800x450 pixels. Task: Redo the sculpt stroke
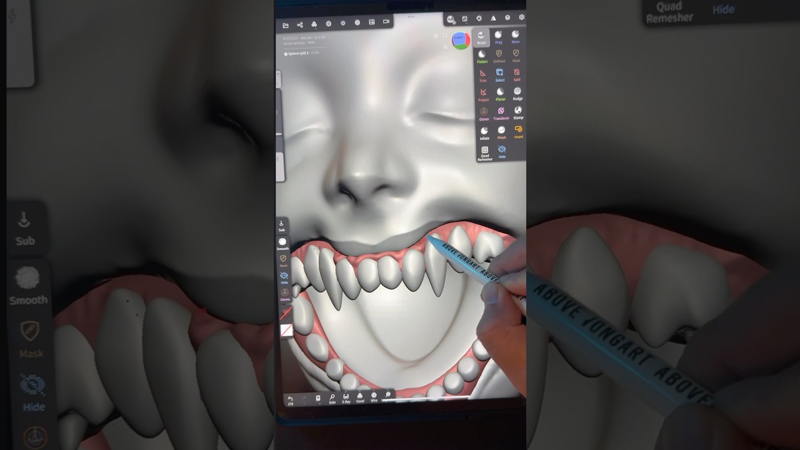click(x=304, y=399)
